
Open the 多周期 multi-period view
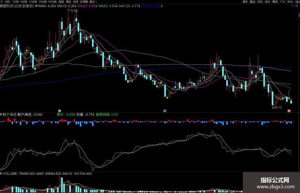(x=84, y=2)
